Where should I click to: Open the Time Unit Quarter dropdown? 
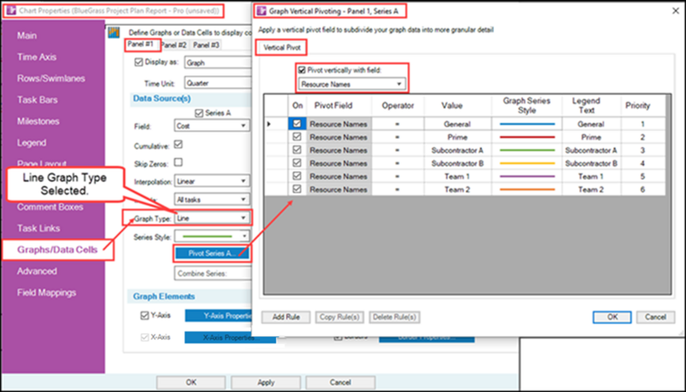(x=218, y=83)
